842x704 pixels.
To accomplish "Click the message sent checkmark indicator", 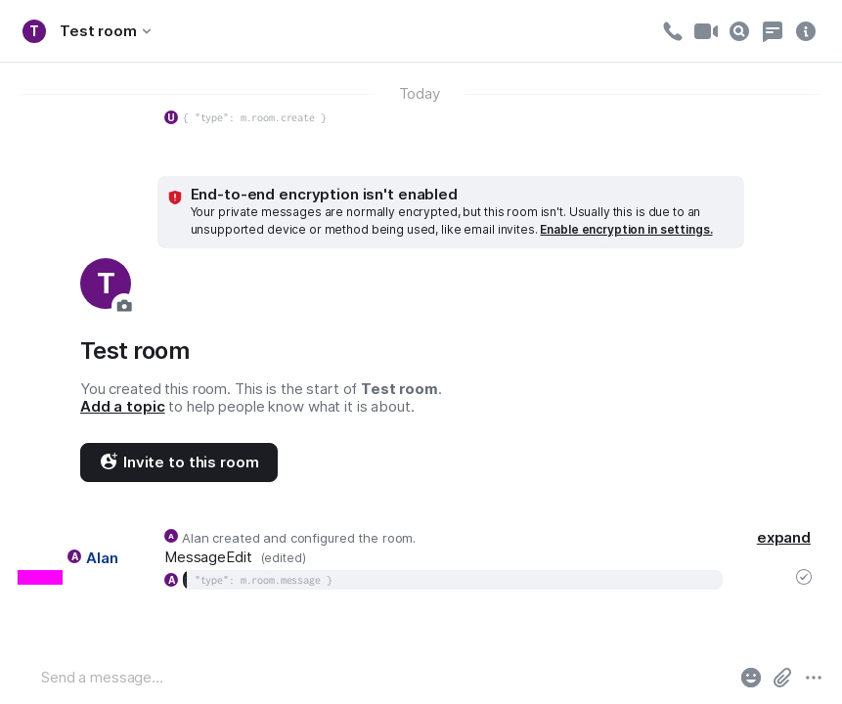I will click(x=804, y=577).
